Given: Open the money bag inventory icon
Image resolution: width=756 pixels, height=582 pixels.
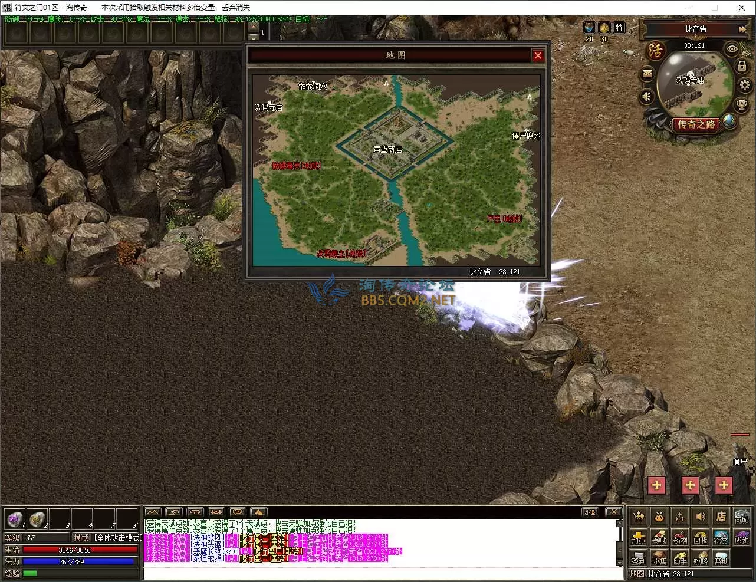Looking at the screenshot, I should pos(659,517).
